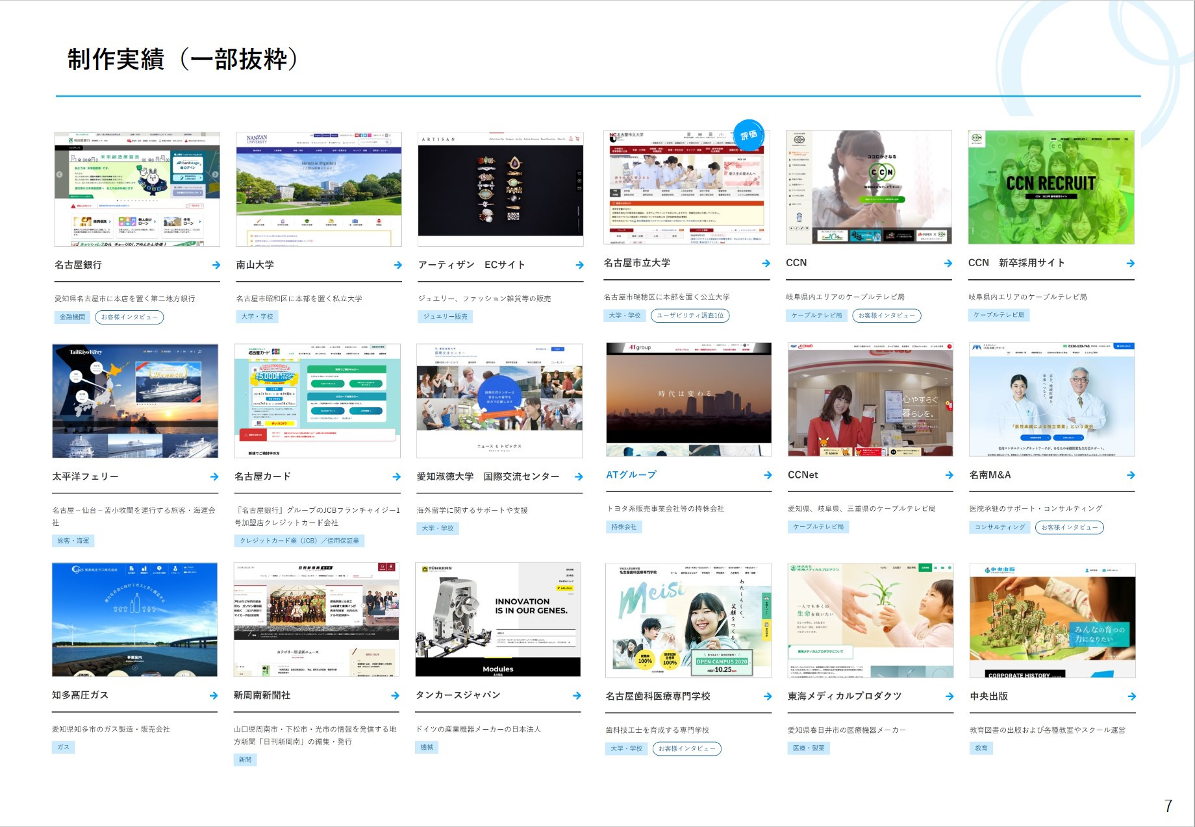This screenshot has height=827, width=1195.
Task: Open the 知多高圧ガス title link
Action: point(80,695)
